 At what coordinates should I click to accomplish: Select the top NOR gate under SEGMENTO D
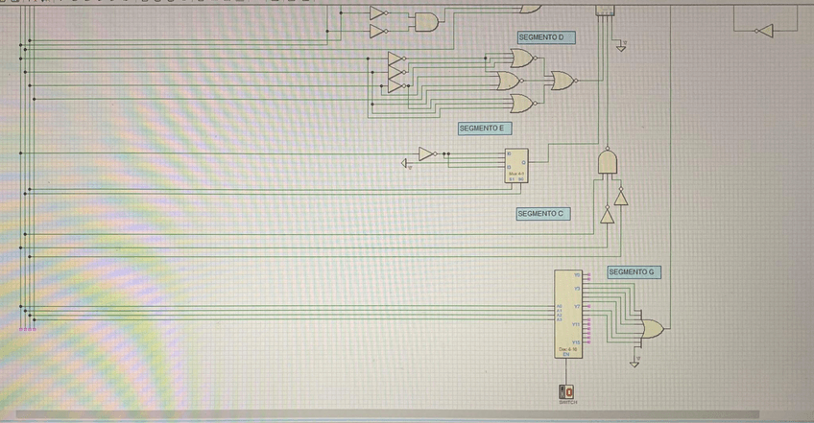click(x=523, y=59)
